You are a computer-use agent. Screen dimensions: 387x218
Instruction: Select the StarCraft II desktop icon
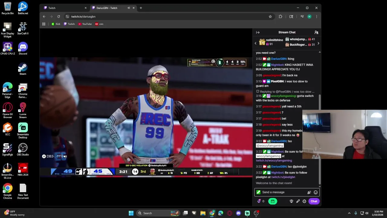click(x=23, y=28)
